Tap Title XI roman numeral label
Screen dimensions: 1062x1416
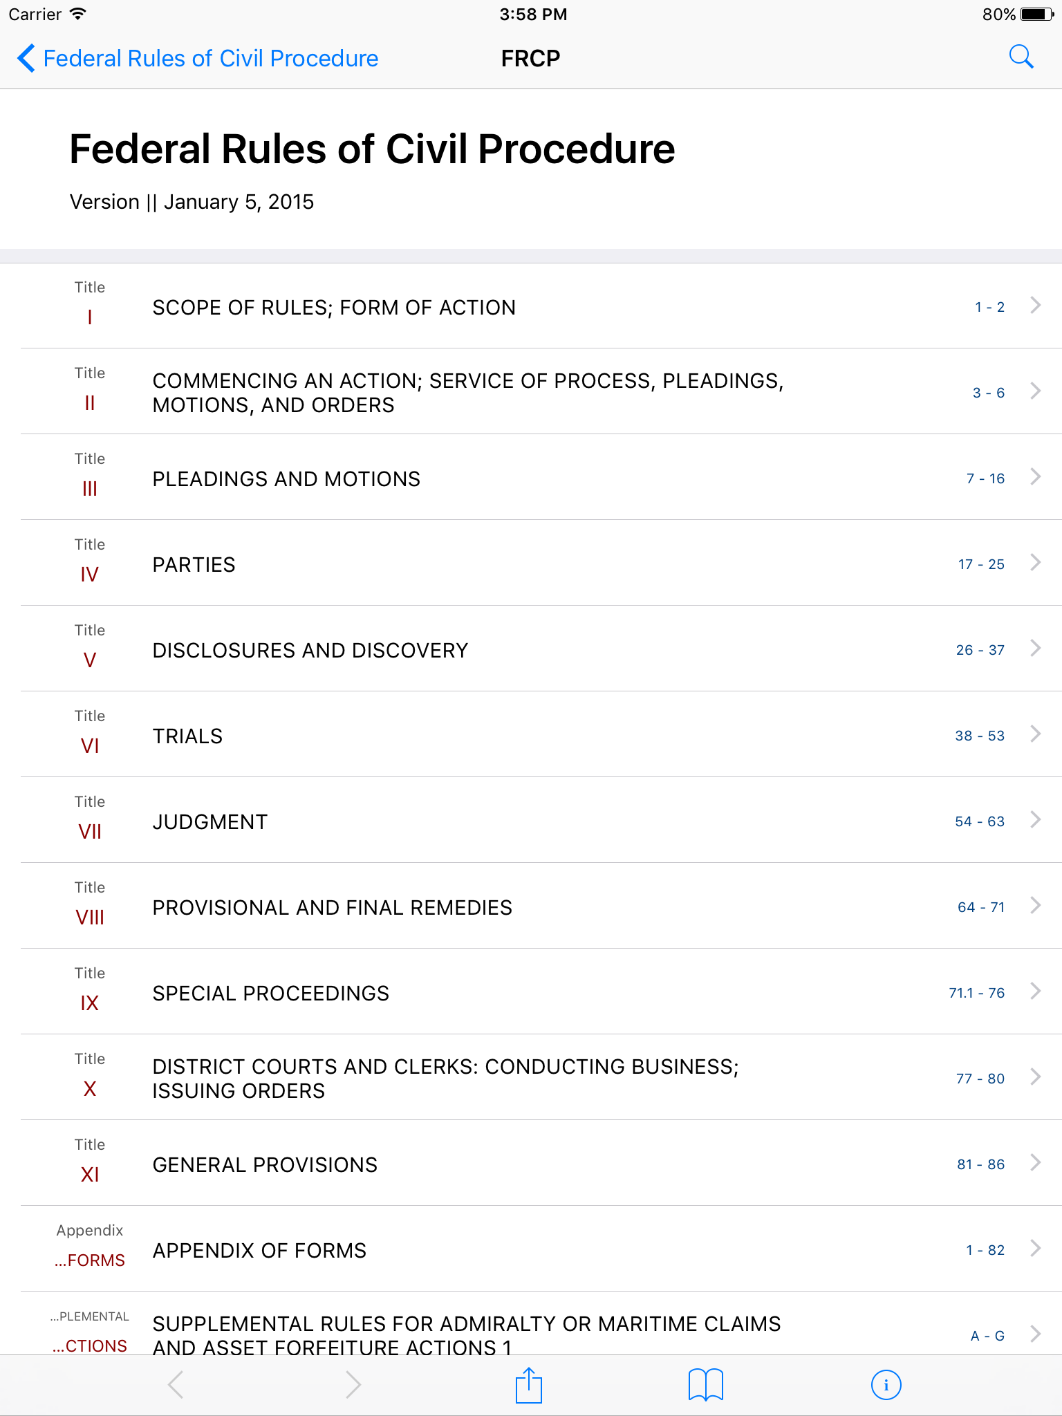point(90,1175)
